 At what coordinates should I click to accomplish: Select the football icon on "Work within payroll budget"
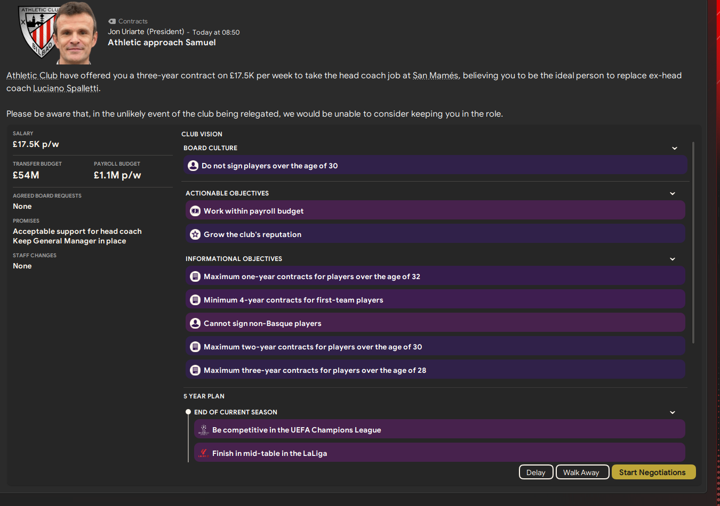tap(195, 210)
